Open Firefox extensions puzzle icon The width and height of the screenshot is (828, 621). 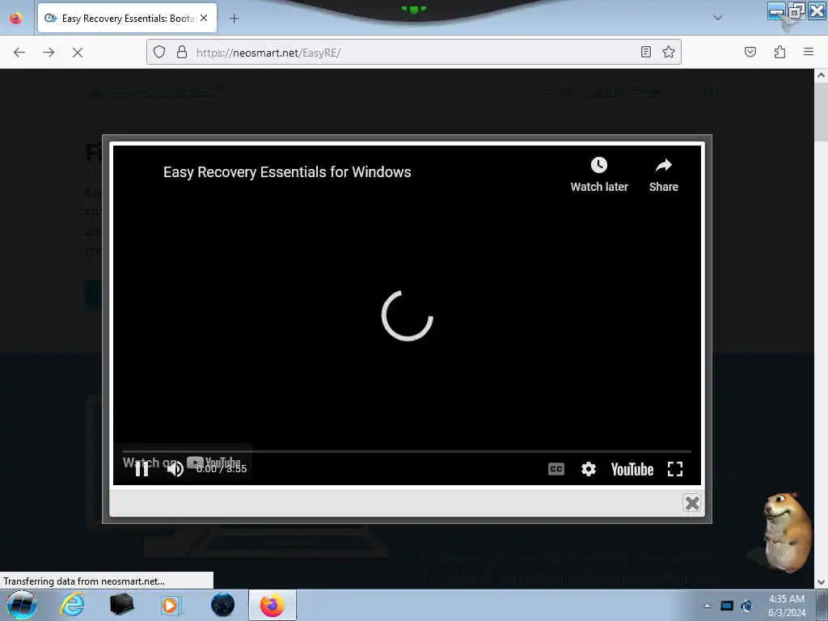tap(779, 52)
